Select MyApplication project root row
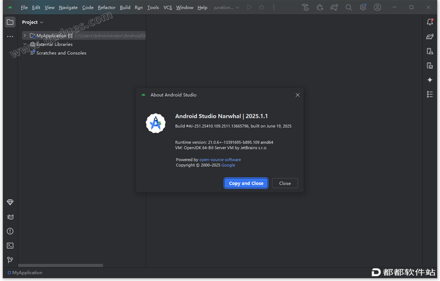Viewport: 440px width, 281px height. tap(84, 35)
